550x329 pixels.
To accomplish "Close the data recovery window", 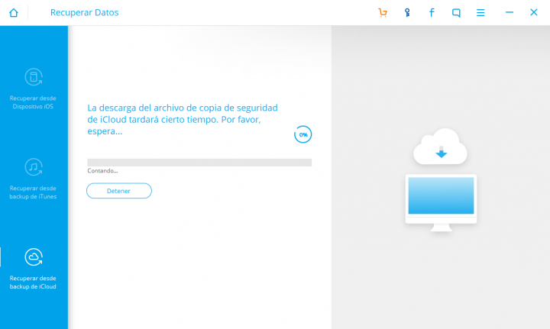I will [x=534, y=12].
